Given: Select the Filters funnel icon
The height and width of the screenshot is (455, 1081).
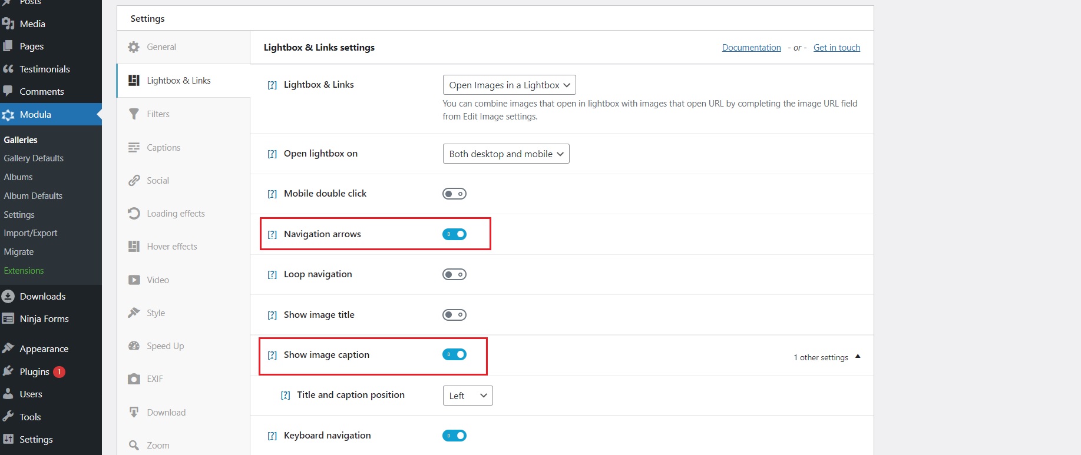Looking at the screenshot, I should tap(134, 114).
